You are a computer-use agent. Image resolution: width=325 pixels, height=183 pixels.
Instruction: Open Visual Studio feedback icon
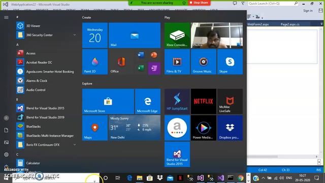[x=235, y=4]
